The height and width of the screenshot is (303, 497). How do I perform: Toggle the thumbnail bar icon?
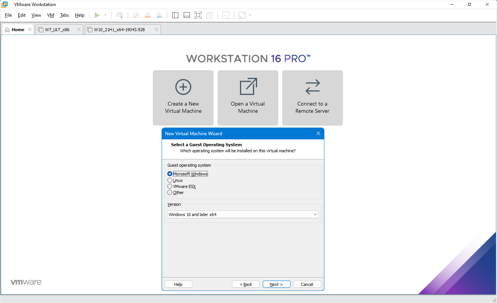[x=187, y=15]
